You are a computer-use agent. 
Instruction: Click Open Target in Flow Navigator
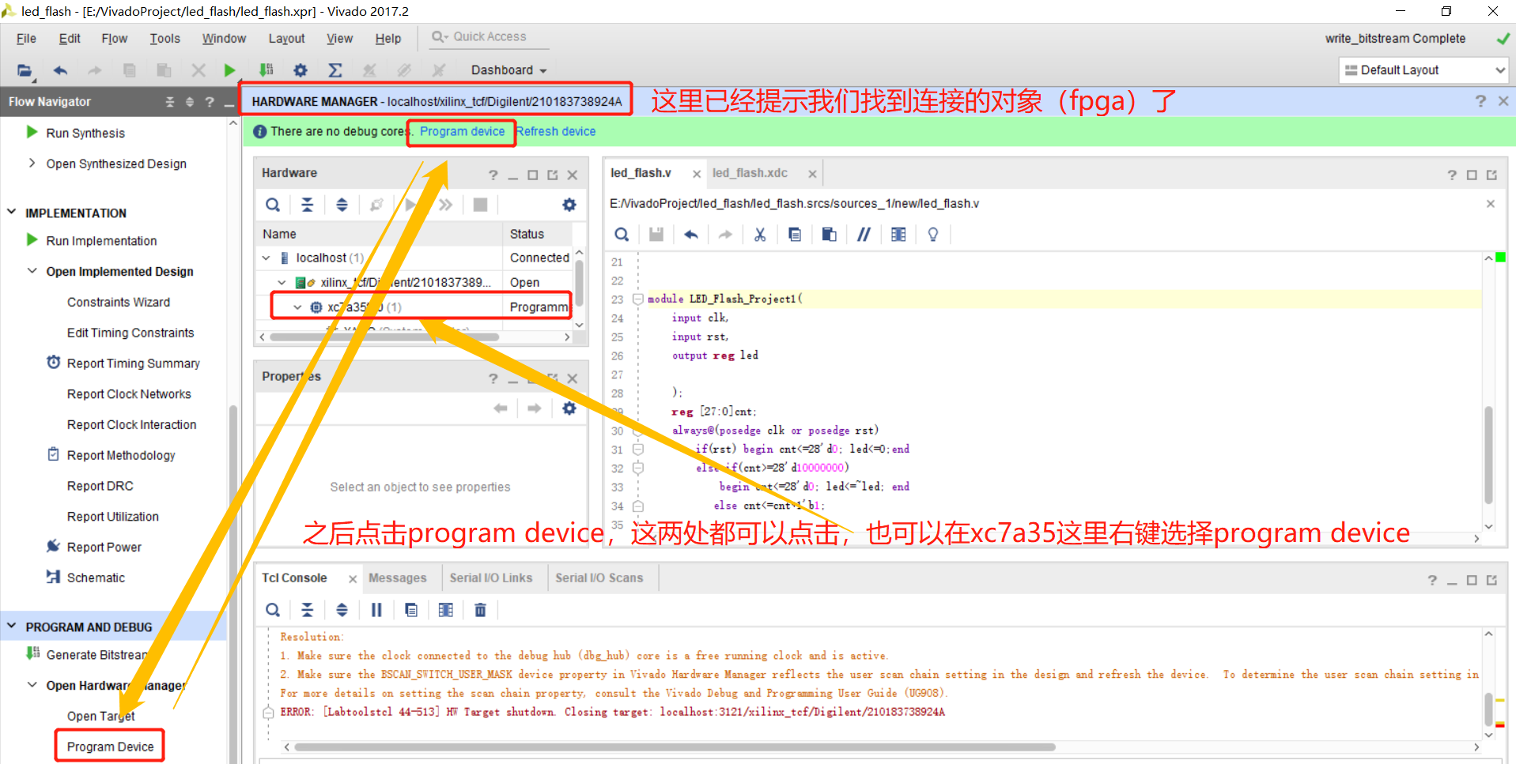[100, 716]
